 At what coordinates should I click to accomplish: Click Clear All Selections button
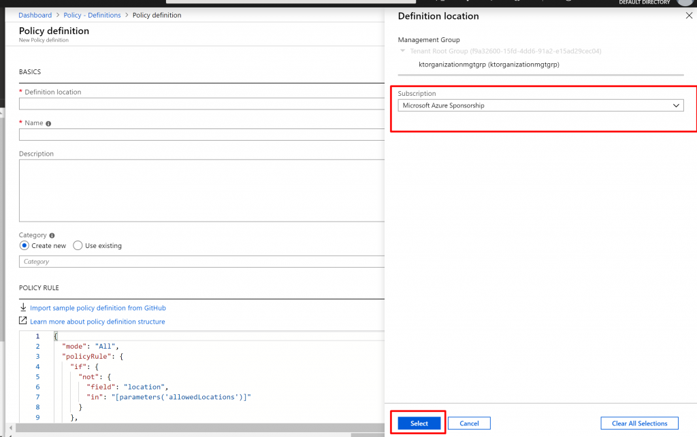click(639, 423)
